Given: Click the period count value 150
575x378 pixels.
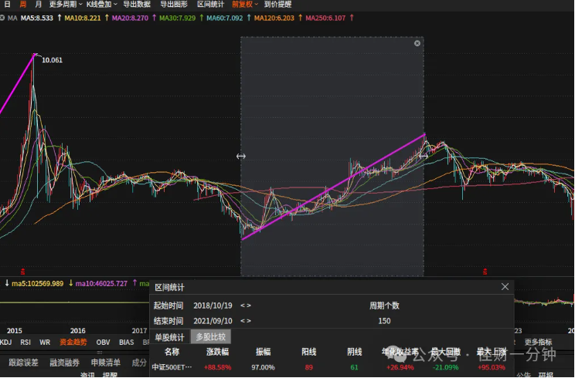Looking at the screenshot, I should (x=384, y=321).
